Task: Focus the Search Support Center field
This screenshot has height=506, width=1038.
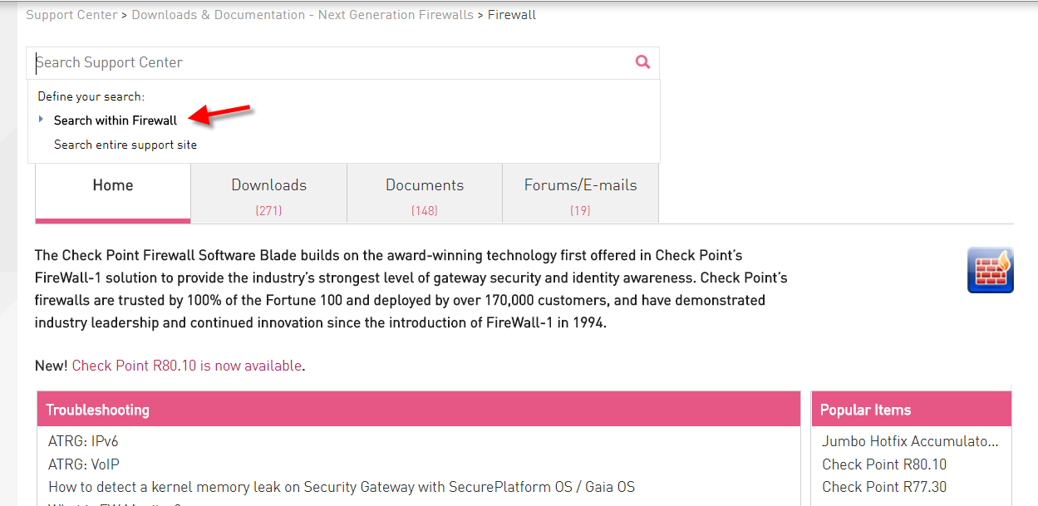Action: point(332,62)
